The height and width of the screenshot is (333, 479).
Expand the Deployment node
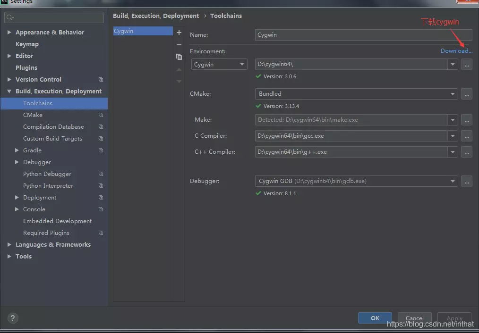pos(17,197)
